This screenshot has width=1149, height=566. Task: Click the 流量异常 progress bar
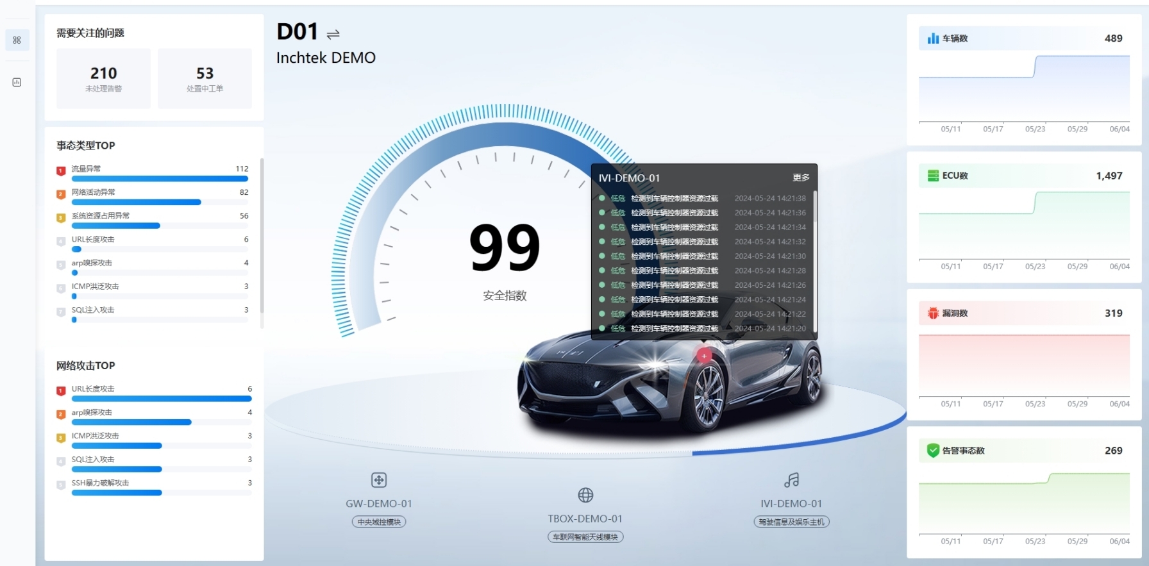(x=160, y=179)
